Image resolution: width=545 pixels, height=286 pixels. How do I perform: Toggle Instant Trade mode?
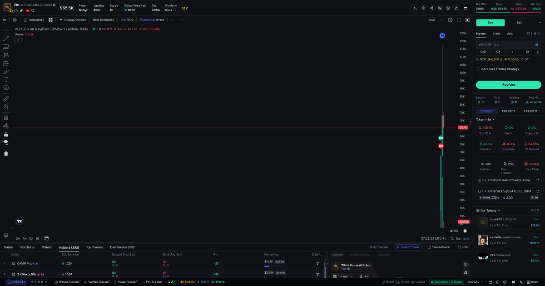click(x=408, y=247)
